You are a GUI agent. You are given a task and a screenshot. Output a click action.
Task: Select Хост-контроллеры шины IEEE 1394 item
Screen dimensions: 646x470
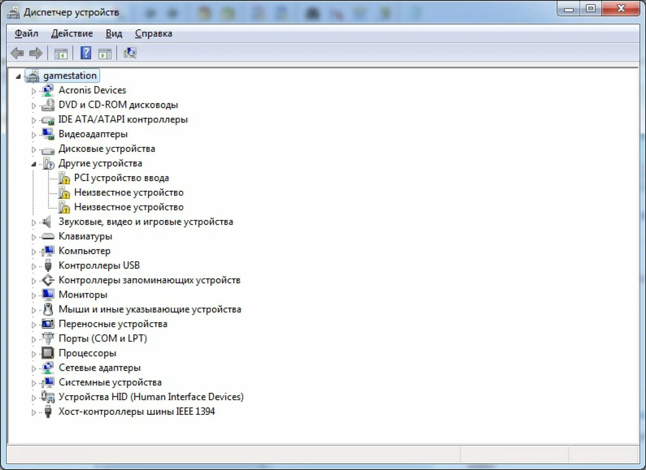point(136,411)
